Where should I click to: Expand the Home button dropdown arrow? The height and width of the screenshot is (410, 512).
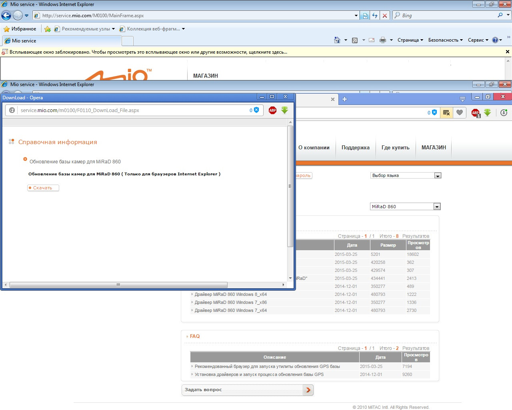click(346, 40)
